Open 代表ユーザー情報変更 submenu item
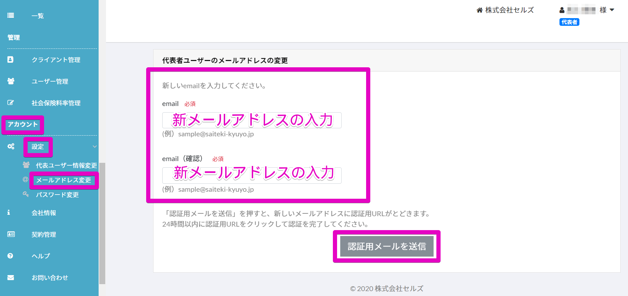The height and width of the screenshot is (296, 628). click(x=66, y=166)
